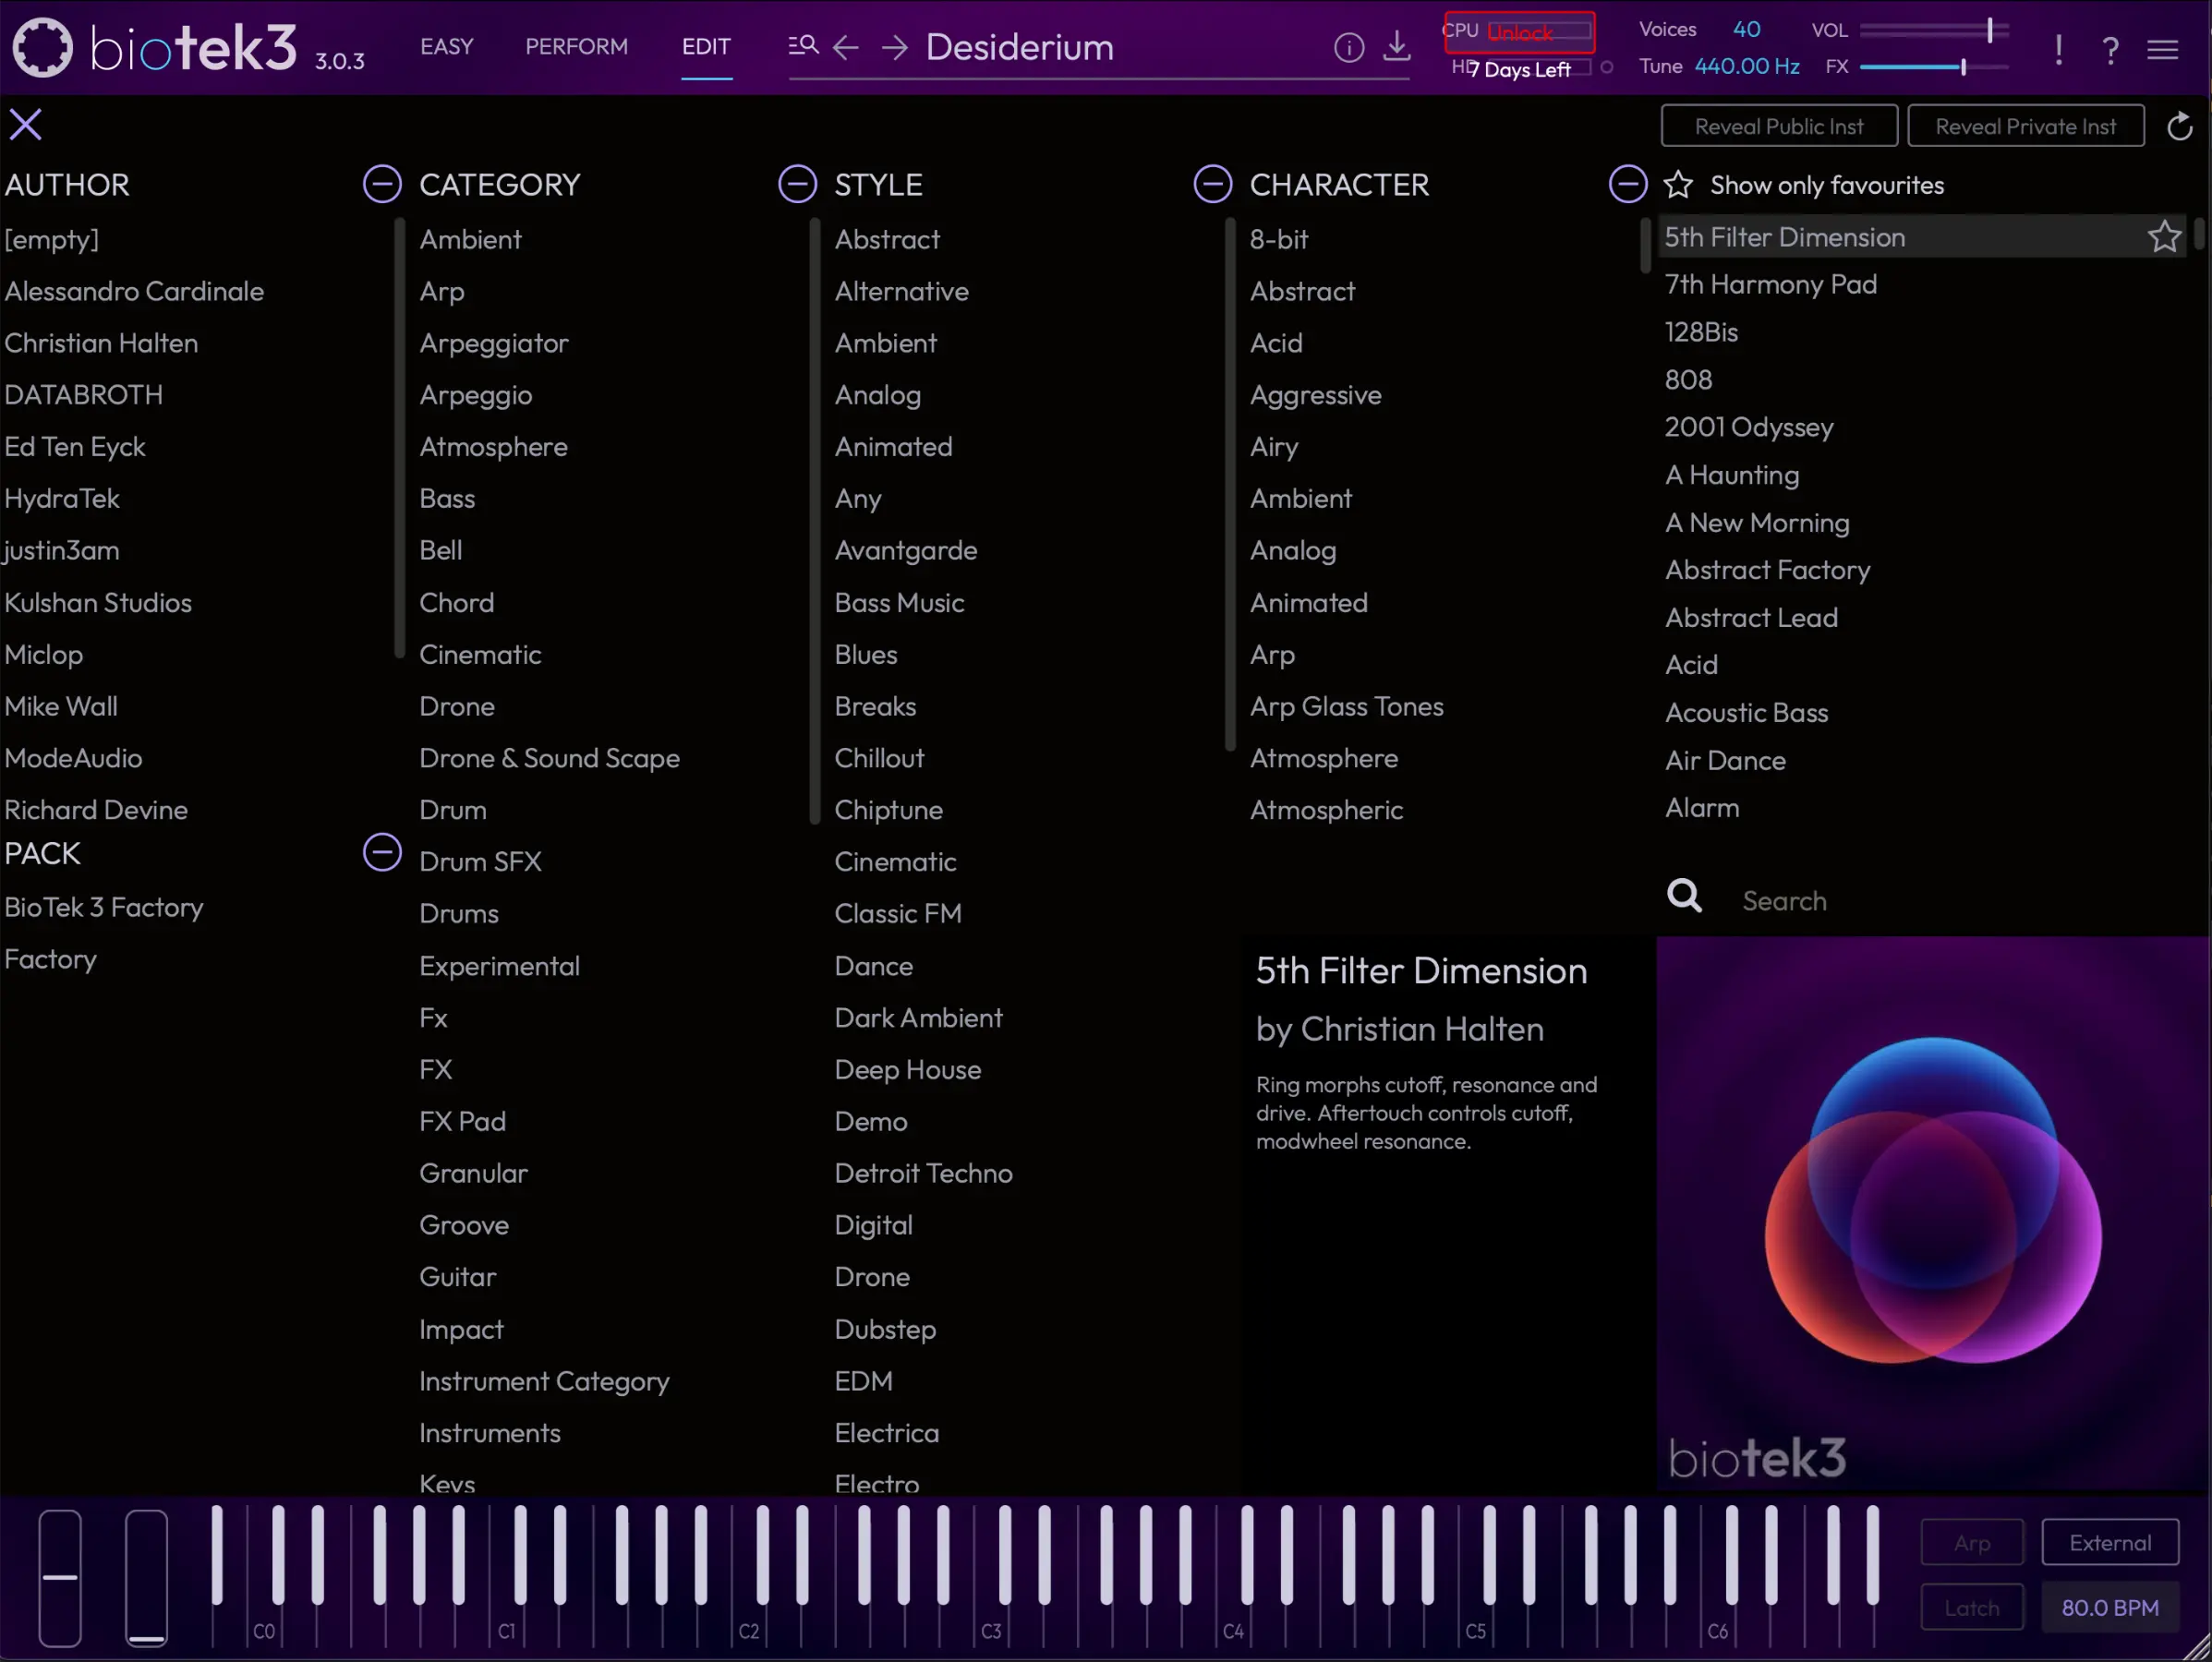
Task: Switch to the PERFORM tab
Action: click(x=576, y=47)
